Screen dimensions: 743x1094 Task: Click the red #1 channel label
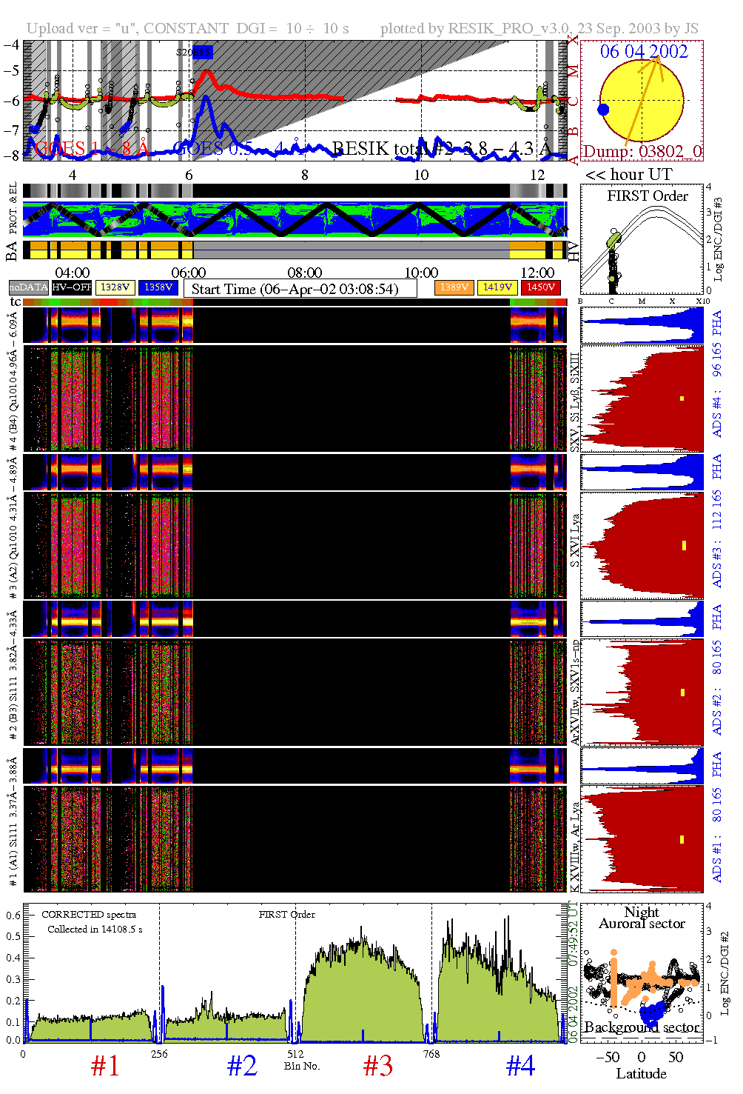[105, 1066]
